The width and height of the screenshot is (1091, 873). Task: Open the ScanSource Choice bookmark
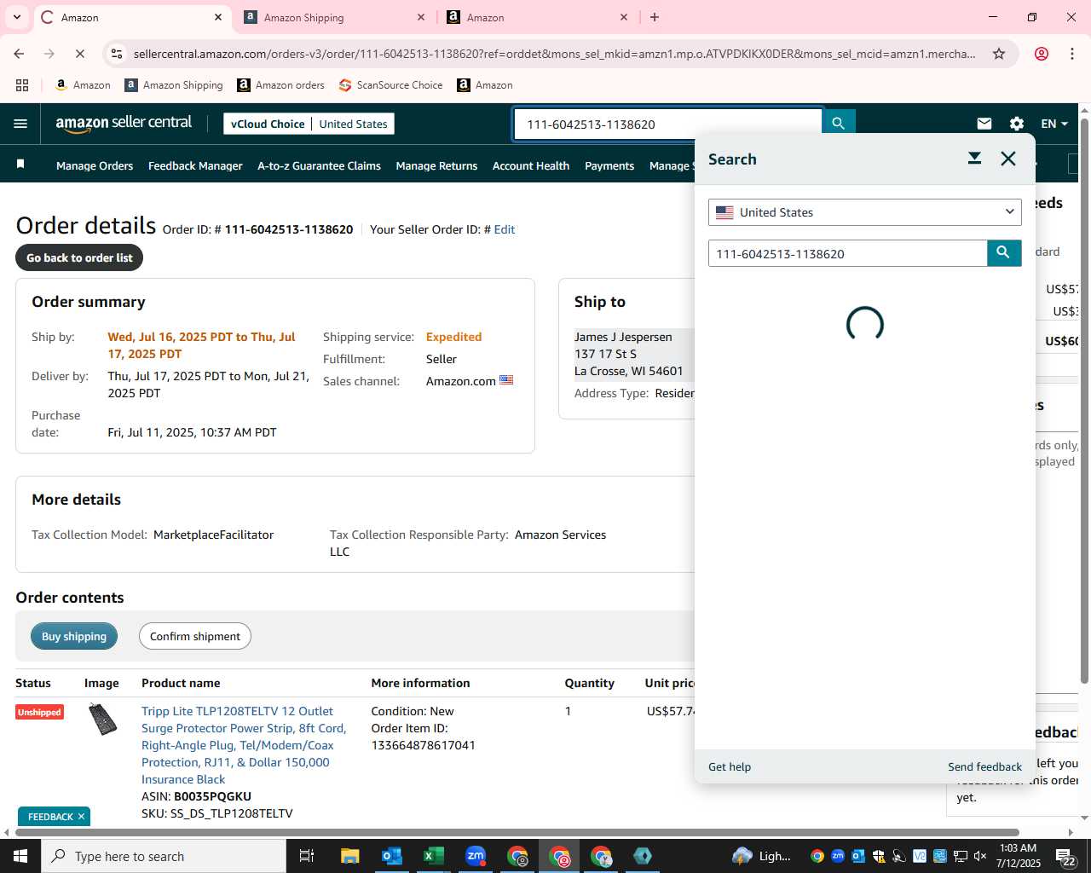390,85
